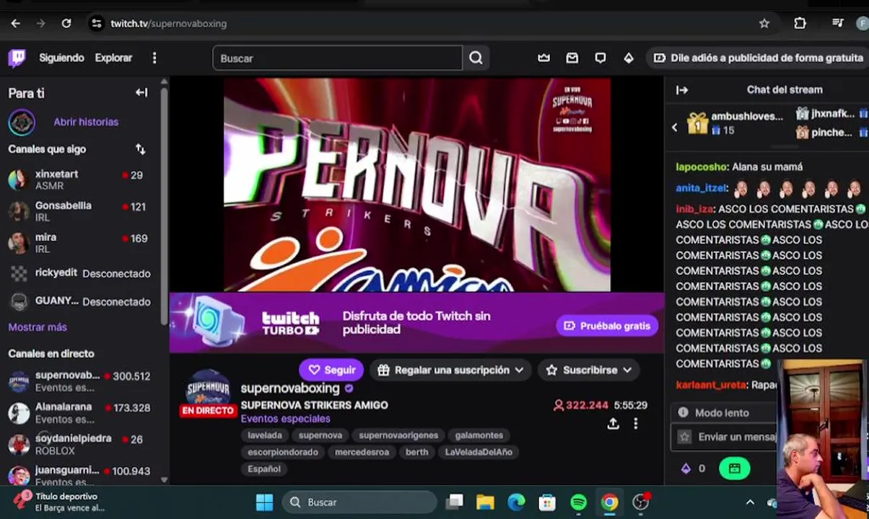Open Siguiendo tab

[61, 58]
